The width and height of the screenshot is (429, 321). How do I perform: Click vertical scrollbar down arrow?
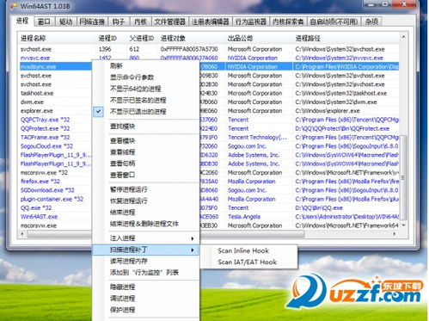click(x=403, y=225)
